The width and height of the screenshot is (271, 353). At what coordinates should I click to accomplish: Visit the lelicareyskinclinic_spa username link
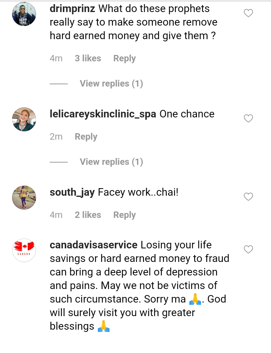tap(103, 114)
